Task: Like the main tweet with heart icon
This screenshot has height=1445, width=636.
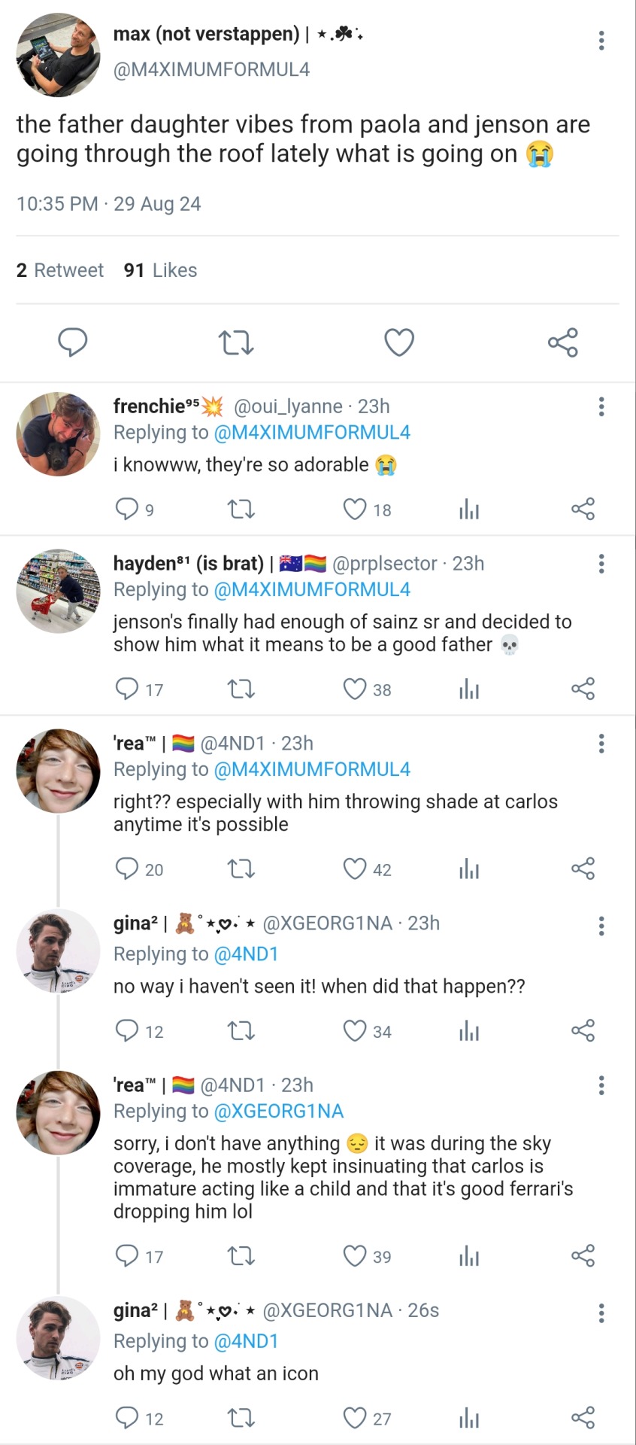Action: [x=399, y=342]
